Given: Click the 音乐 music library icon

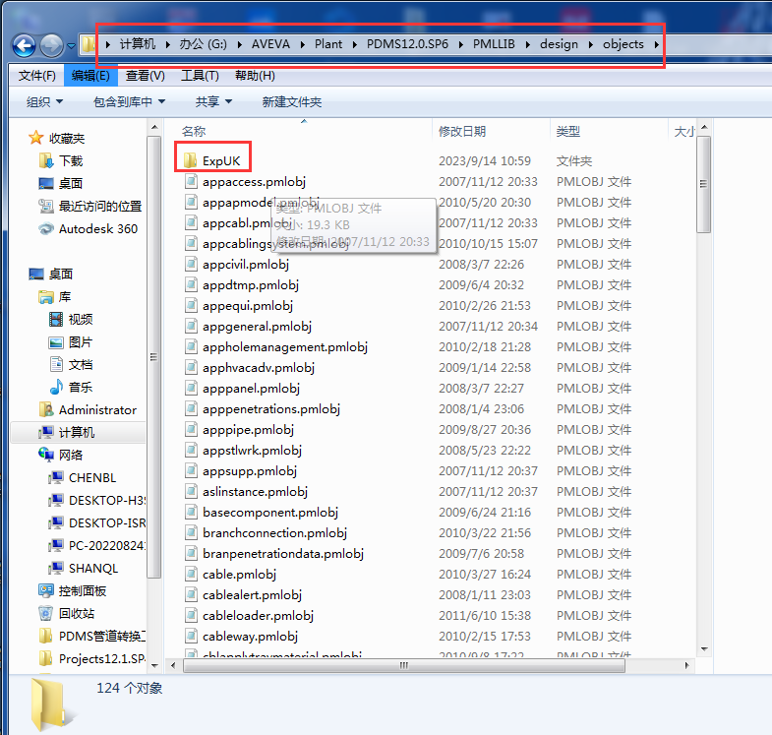Looking at the screenshot, I should (56, 388).
